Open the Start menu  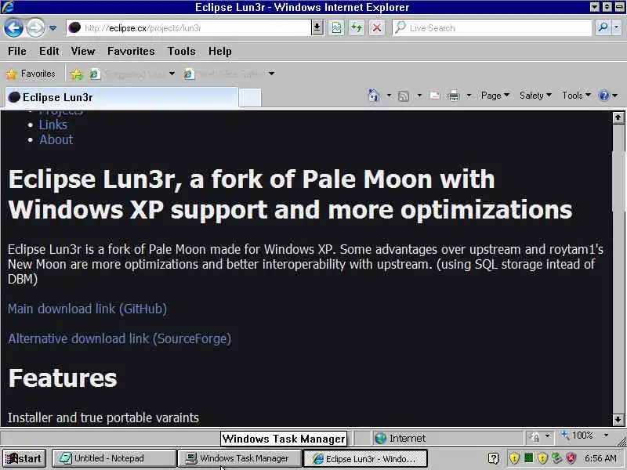tap(24, 458)
